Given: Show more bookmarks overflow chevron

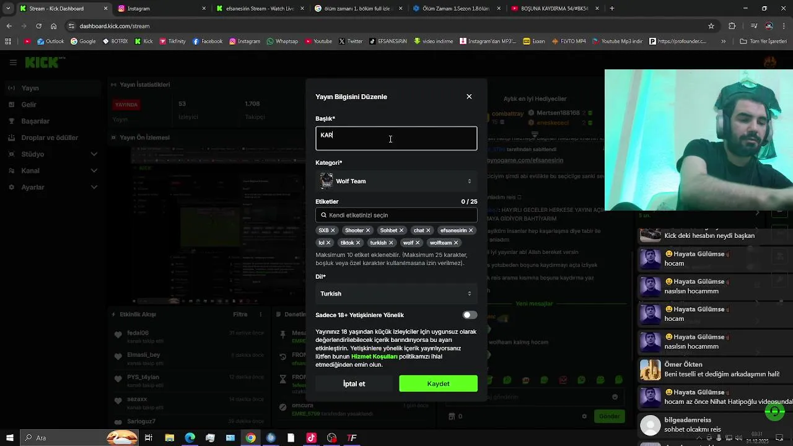Looking at the screenshot, I should click(x=724, y=42).
